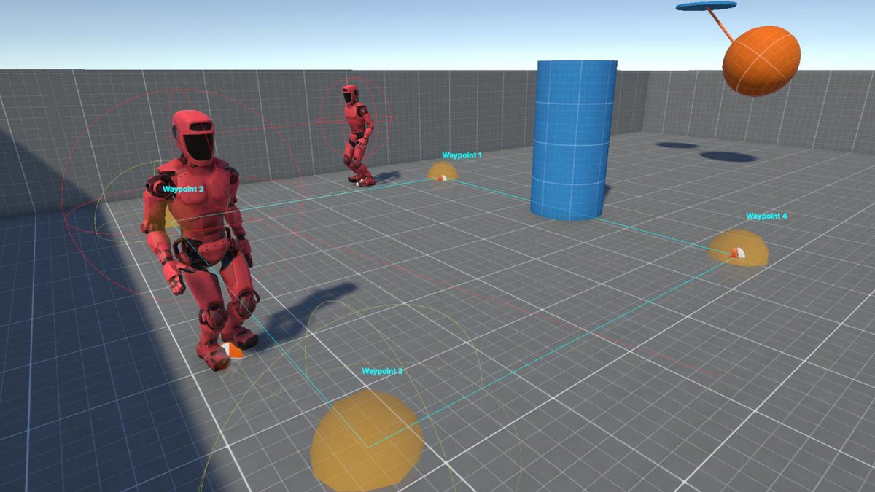Select the distant red robot near the wall
The image size is (875, 492).
pos(357,135)
